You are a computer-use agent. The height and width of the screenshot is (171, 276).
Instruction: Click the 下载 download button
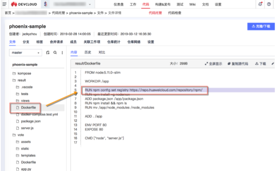(x=261, y=64)
